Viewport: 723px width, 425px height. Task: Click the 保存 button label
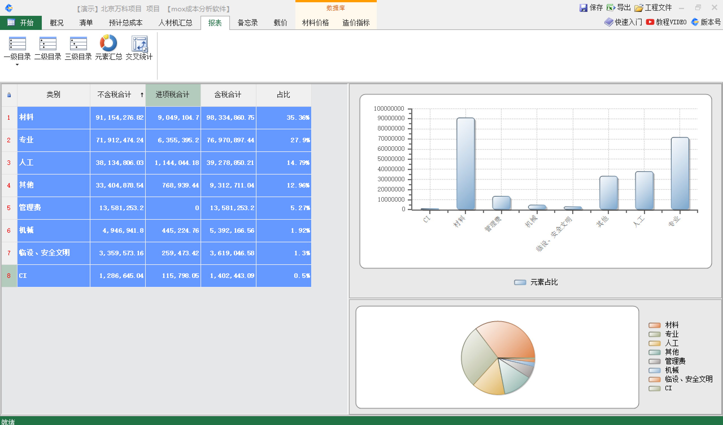coord(596,8)
